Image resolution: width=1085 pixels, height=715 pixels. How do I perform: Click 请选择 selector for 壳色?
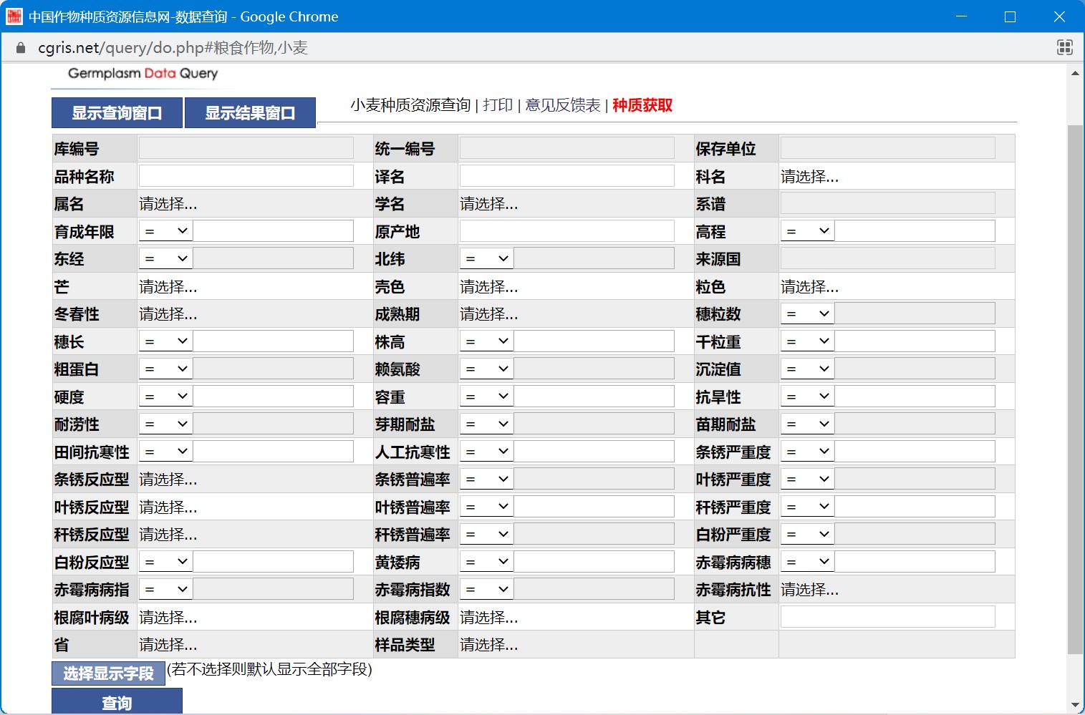click(488, 287)
